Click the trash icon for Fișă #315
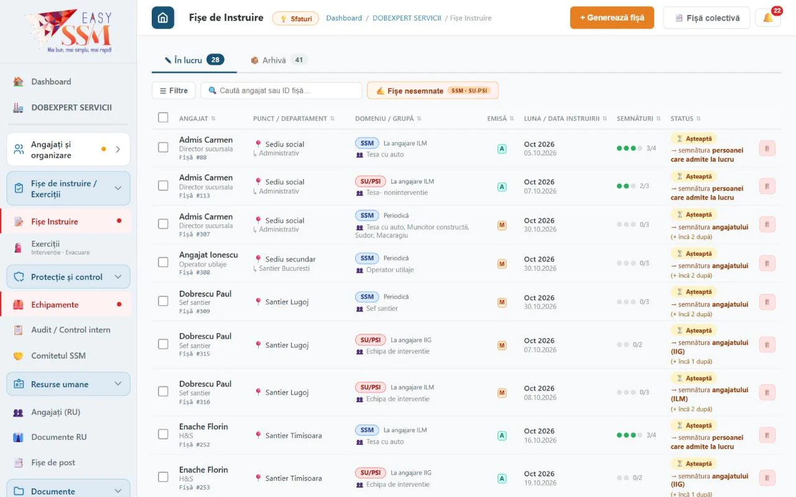The image size is (796, 497). point(767,345)
